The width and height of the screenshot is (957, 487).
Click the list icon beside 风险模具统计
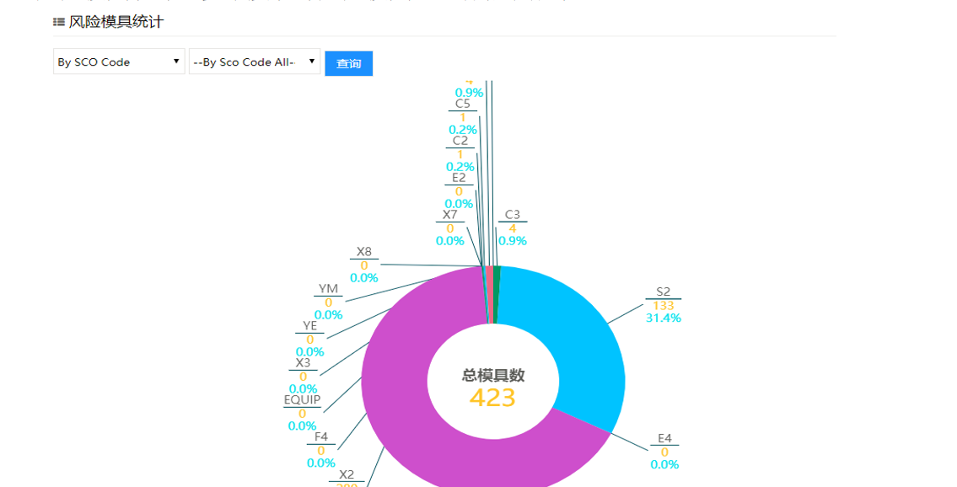pyautogui.click(x=59, y=23)
